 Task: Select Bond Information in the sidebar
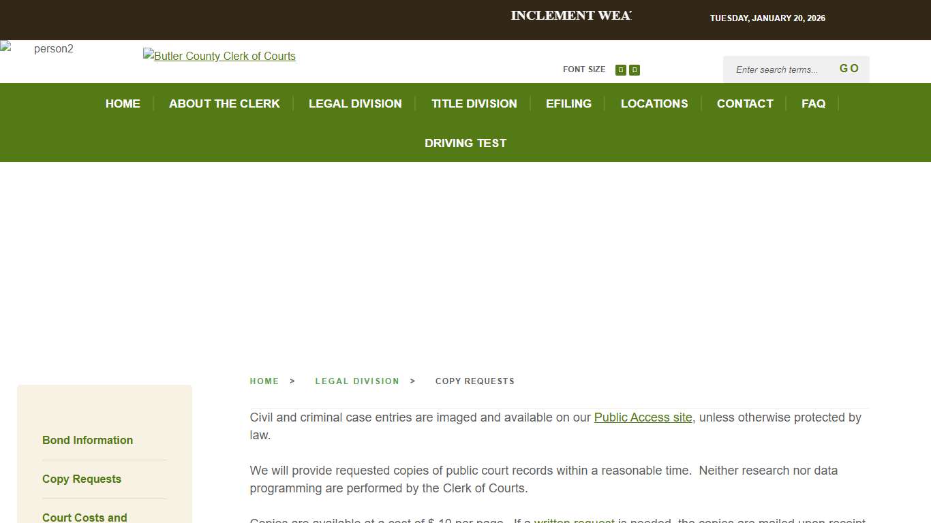point(87,440)
